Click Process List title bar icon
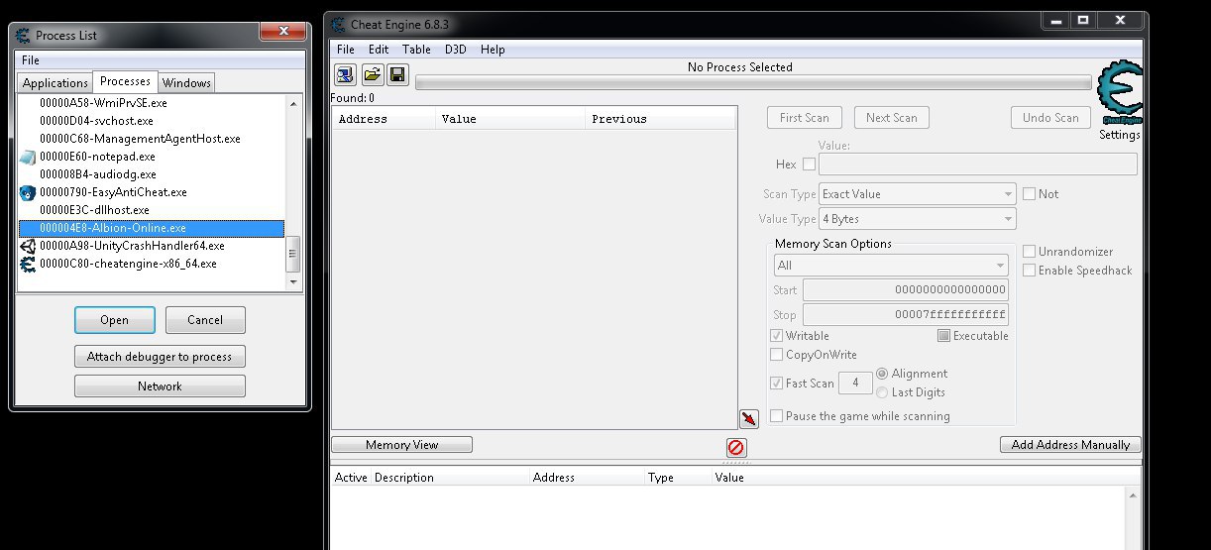Screen dimensions: 1211x550 pyautogui.click(x=24, y=35)
